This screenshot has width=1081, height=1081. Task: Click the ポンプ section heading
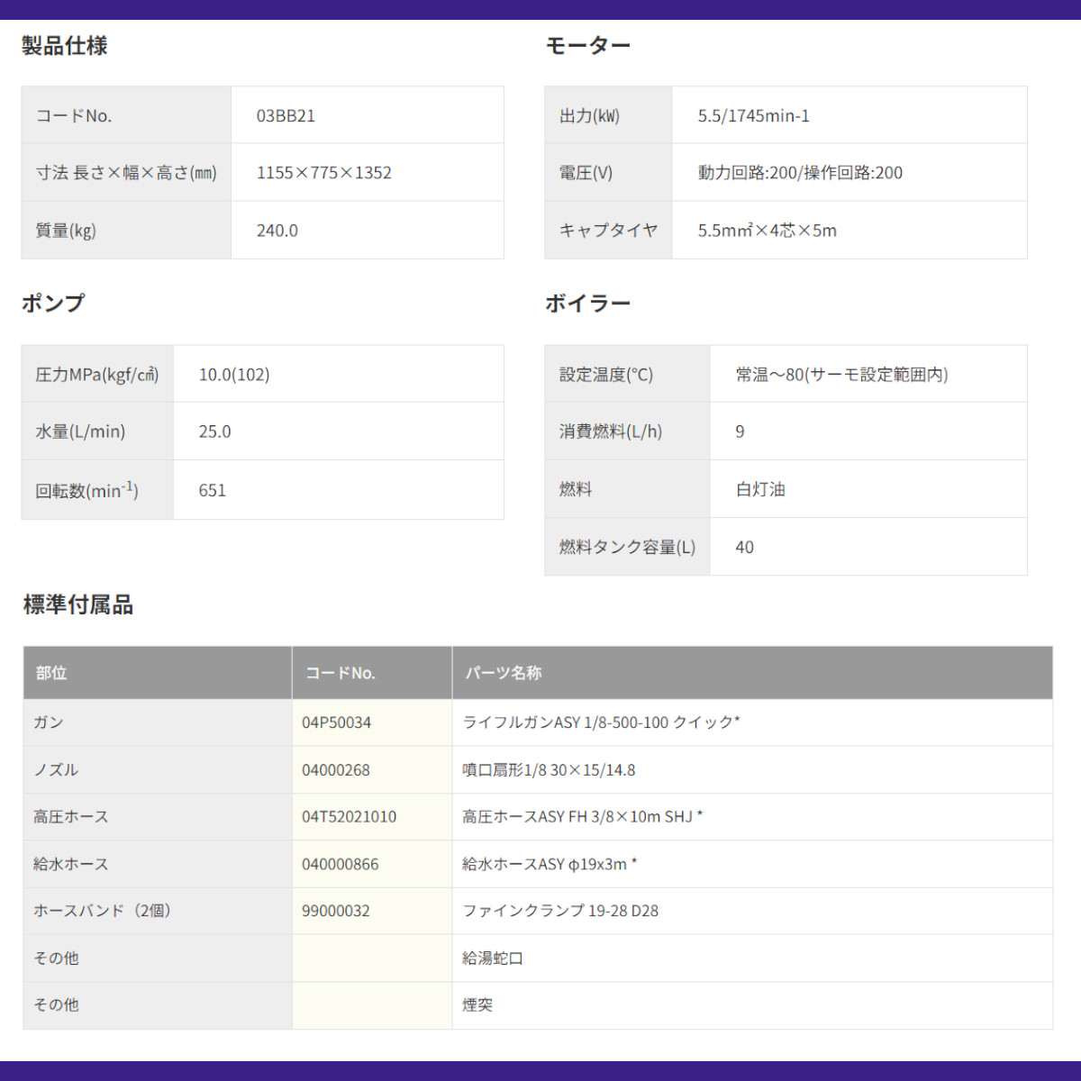pyautogui.click(x=53, y=304)
